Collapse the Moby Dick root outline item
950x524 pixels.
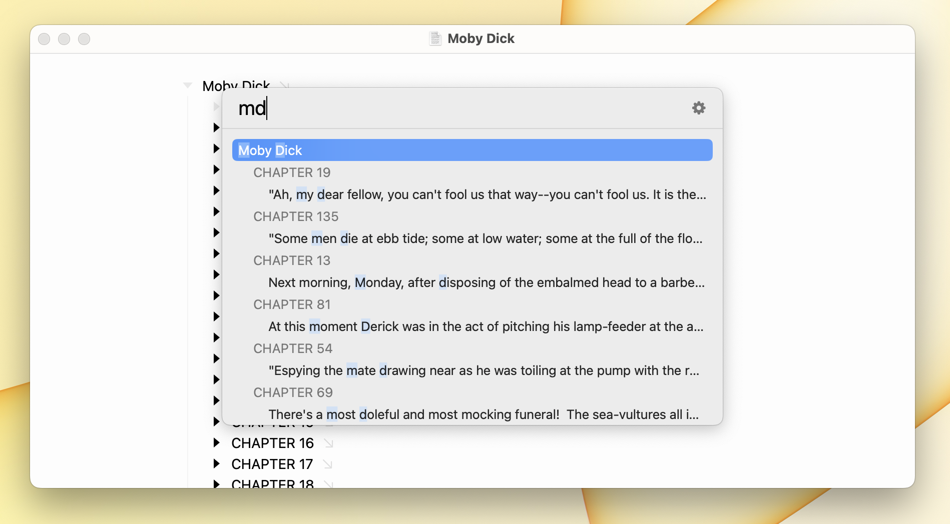click(x=188, y=85)
